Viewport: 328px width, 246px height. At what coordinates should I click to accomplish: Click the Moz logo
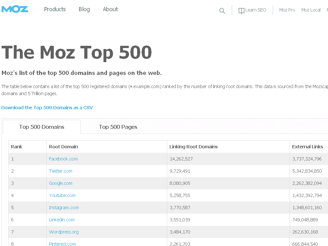coord(15,9)
